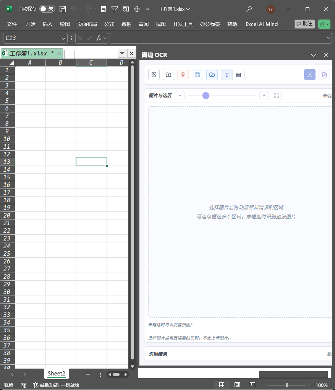Screen dimensions: 335x390
Task: Click the zoom out minus button
Action: [180, 96]
